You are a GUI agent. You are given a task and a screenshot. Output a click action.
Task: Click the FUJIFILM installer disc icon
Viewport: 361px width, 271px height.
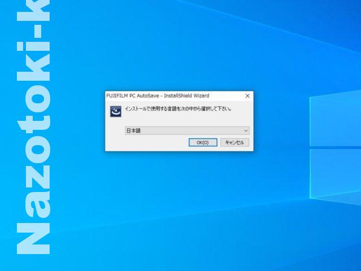115,112
